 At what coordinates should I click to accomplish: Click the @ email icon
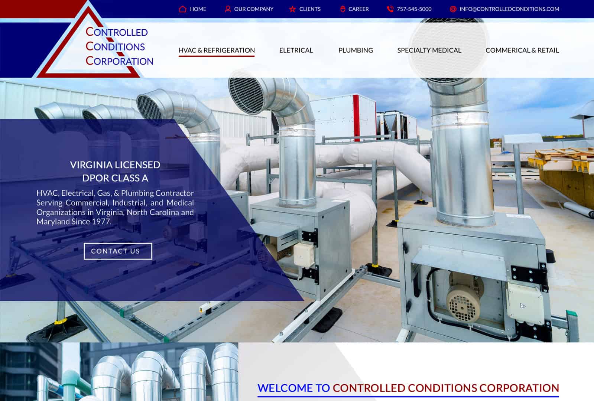tap(453, 9)
